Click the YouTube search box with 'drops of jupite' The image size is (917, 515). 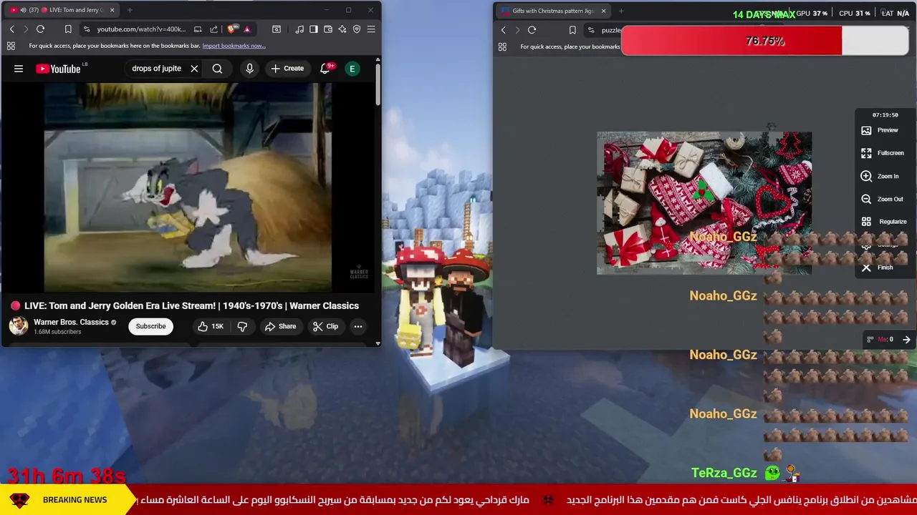click(x=157, y=69)
